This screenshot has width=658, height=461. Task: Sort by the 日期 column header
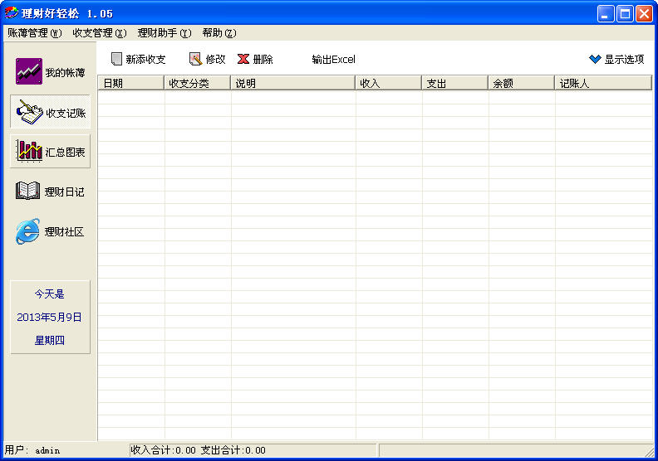click(131, 83)
